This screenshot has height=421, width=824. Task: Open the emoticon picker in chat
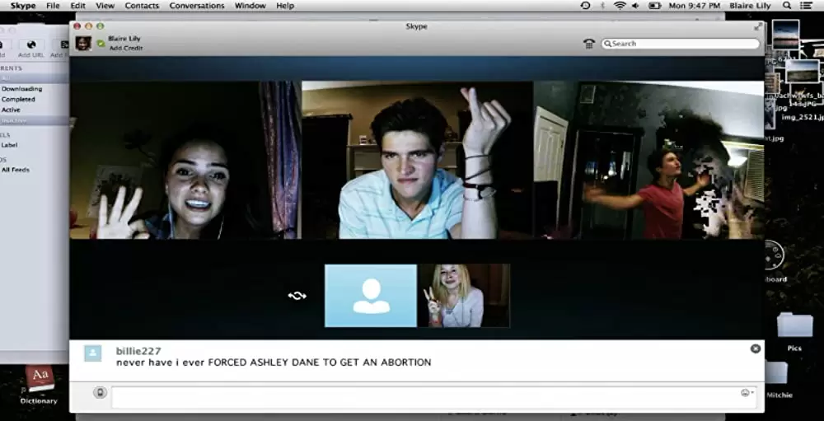coord(747,393)
